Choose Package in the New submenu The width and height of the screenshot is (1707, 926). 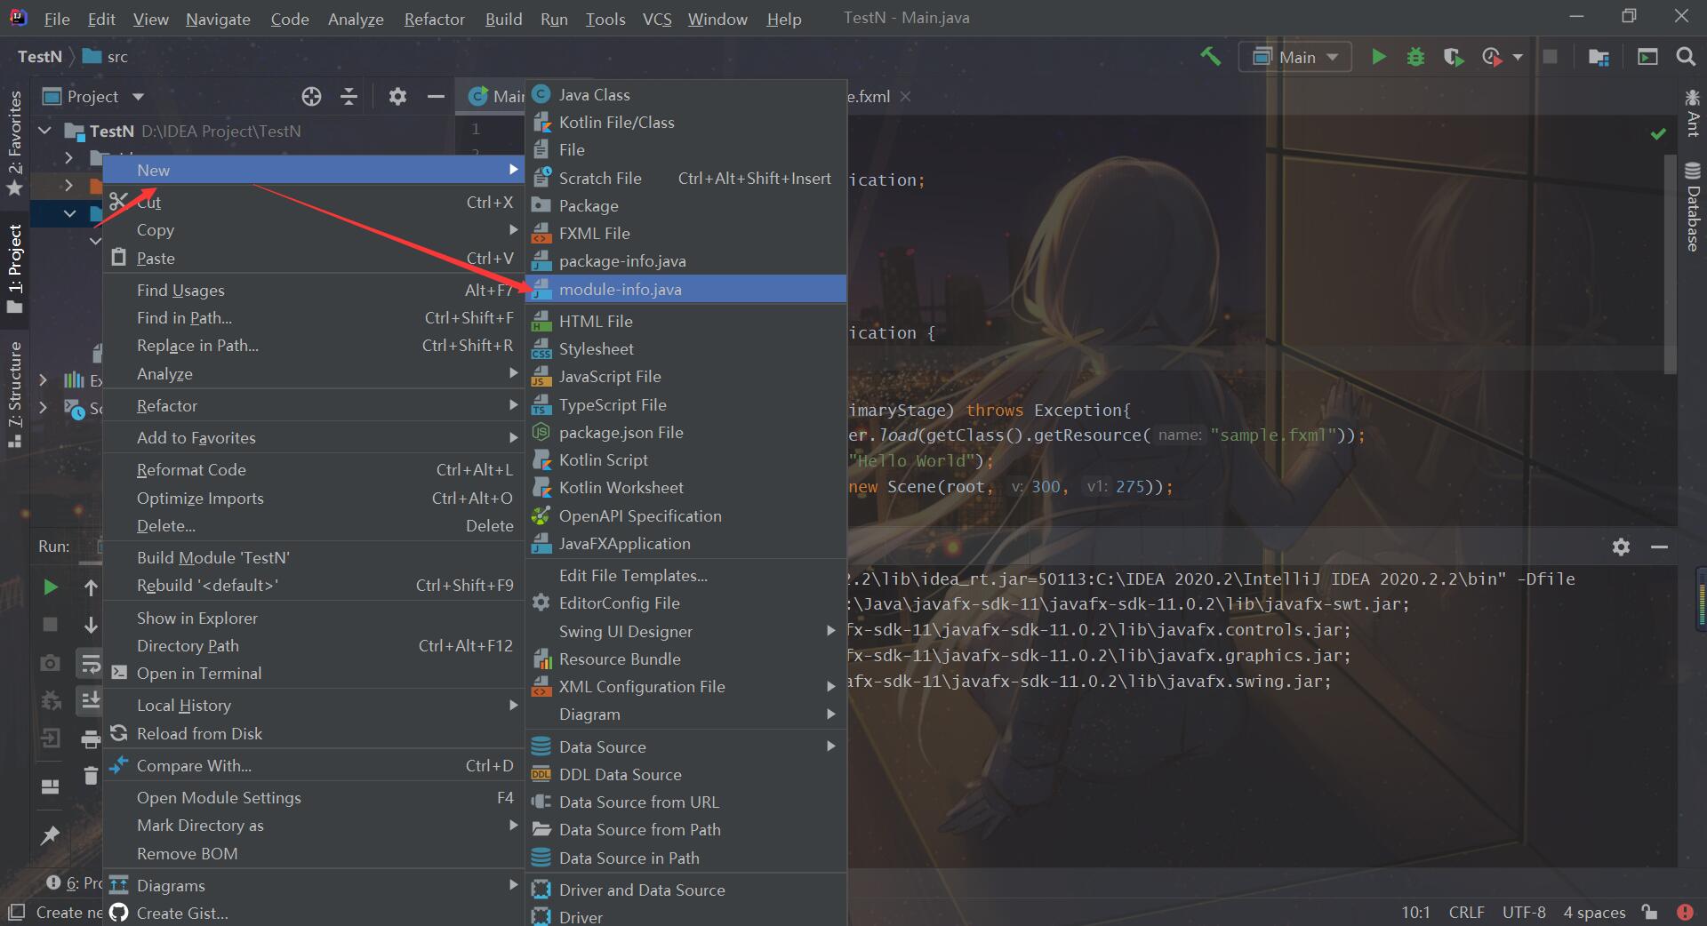[685, 205]
